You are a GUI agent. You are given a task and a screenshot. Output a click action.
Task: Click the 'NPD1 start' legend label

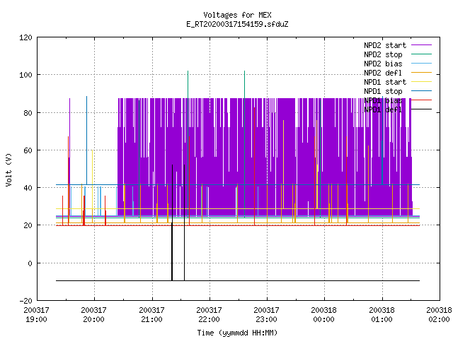click(385, 82)
